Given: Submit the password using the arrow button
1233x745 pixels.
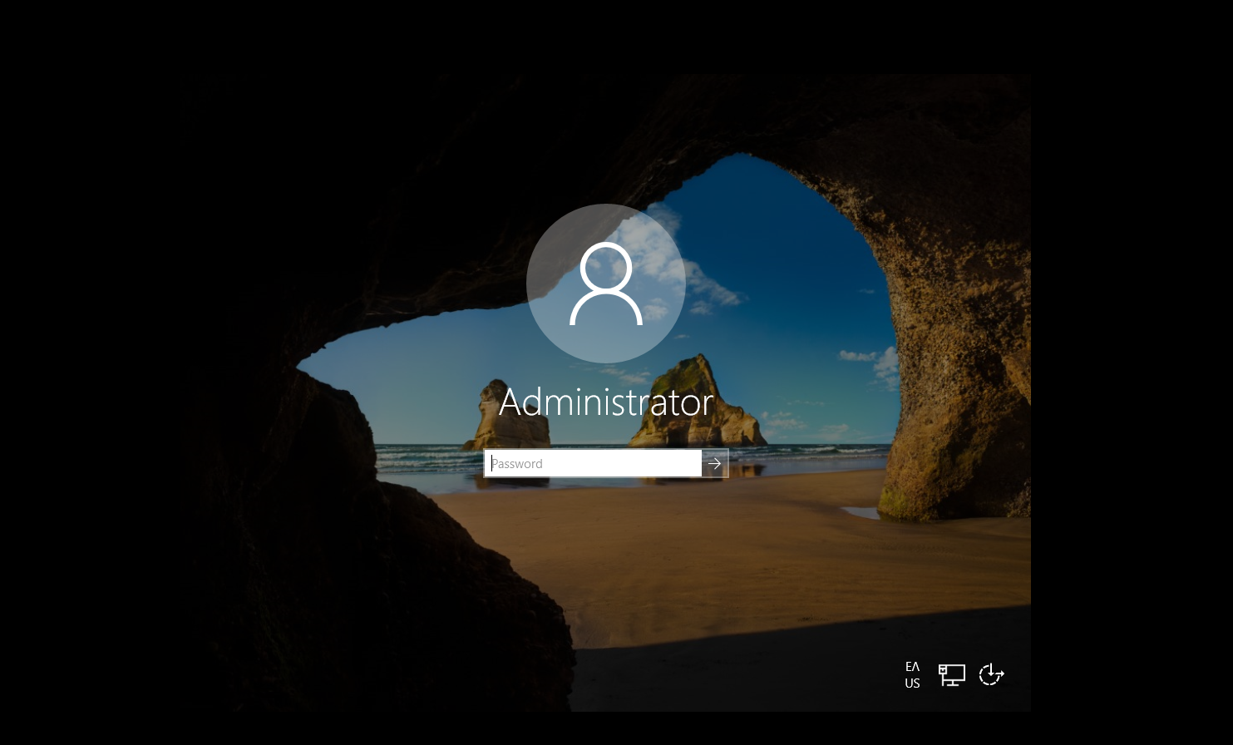Looking at the screenshot, I should coord(715,464).
